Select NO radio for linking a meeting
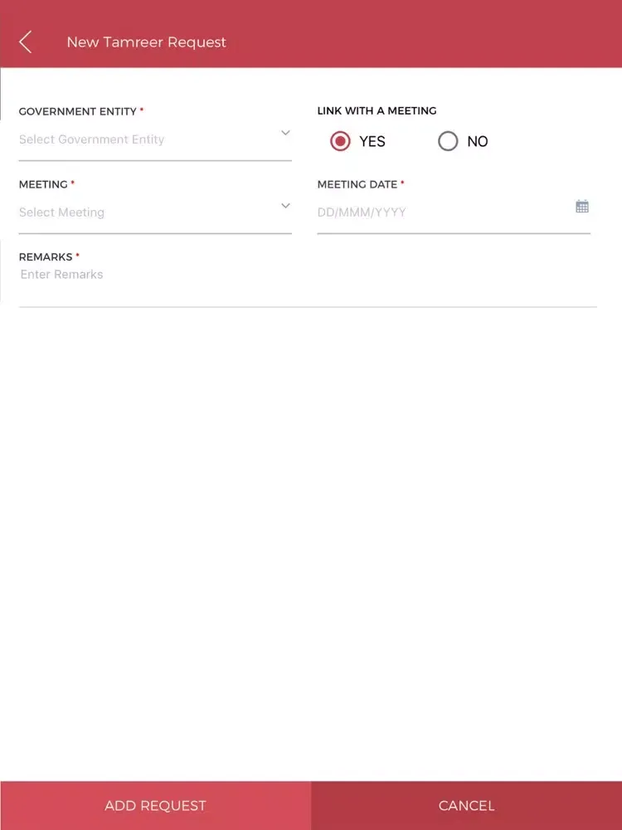The width and height of the screenshot is (622, 830). pyautogui.click(x=448, y=141)
